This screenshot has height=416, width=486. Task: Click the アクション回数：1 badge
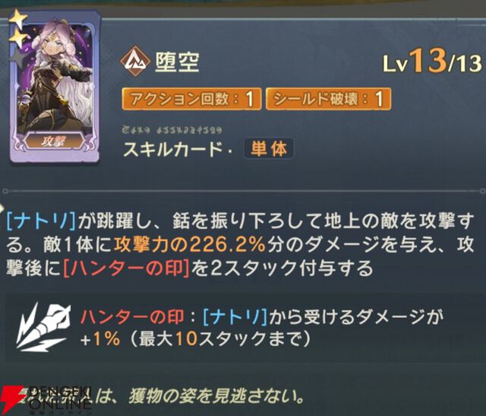coord(191,99)
